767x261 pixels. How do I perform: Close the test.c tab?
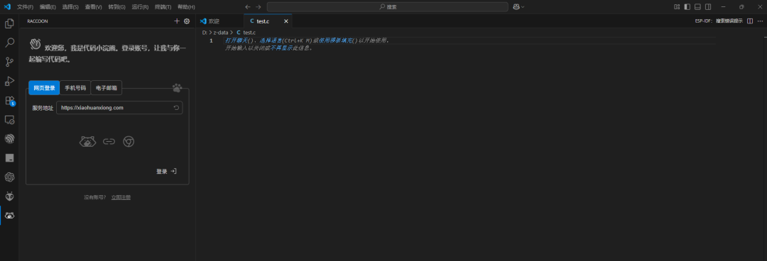pos(286,21)
